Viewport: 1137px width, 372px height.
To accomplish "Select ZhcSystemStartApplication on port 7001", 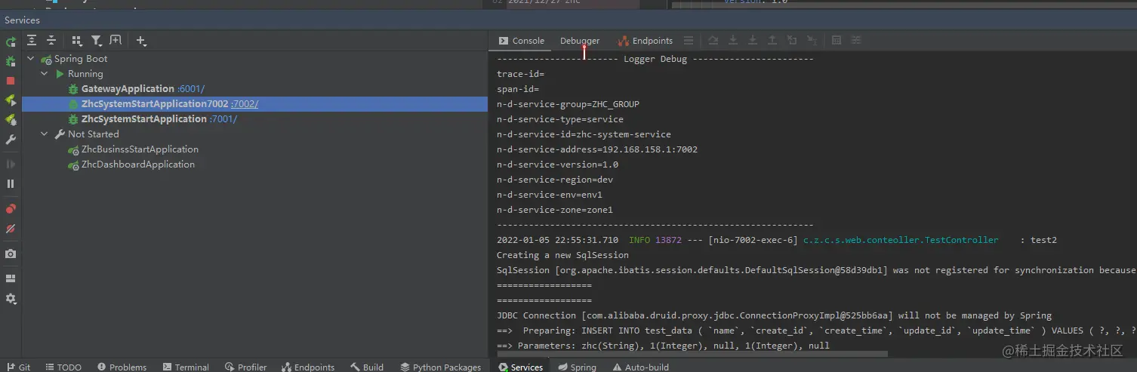I will coord(143,119).
